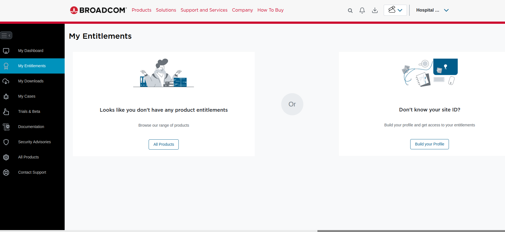Viewport: 505px width, 232px height.
Task: Expand the Hospital account menu chevron
Action: pyautogui.click(x=446, y=10)
